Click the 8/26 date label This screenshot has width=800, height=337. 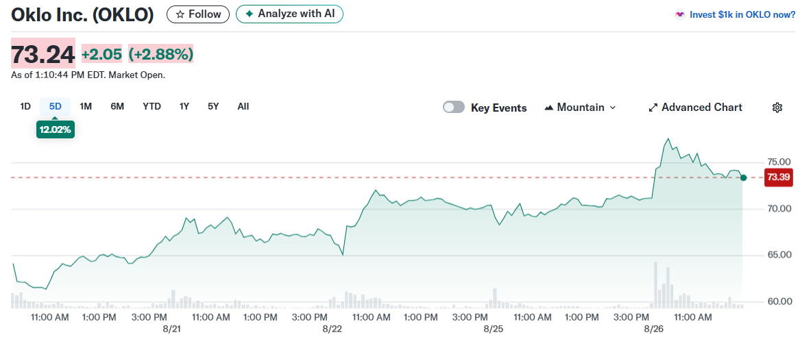pyautogui.click(x=653, y=329)
